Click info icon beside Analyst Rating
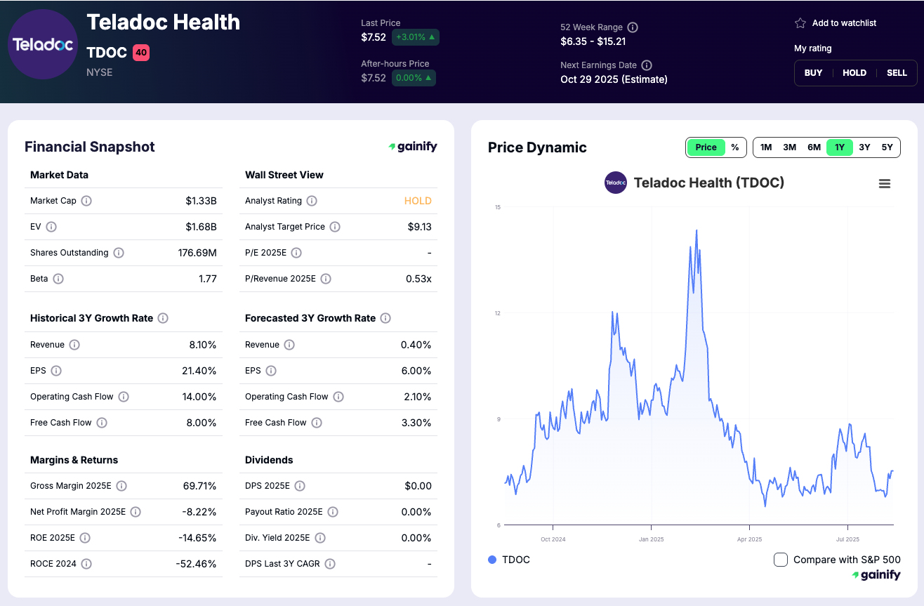 point(312,201)
